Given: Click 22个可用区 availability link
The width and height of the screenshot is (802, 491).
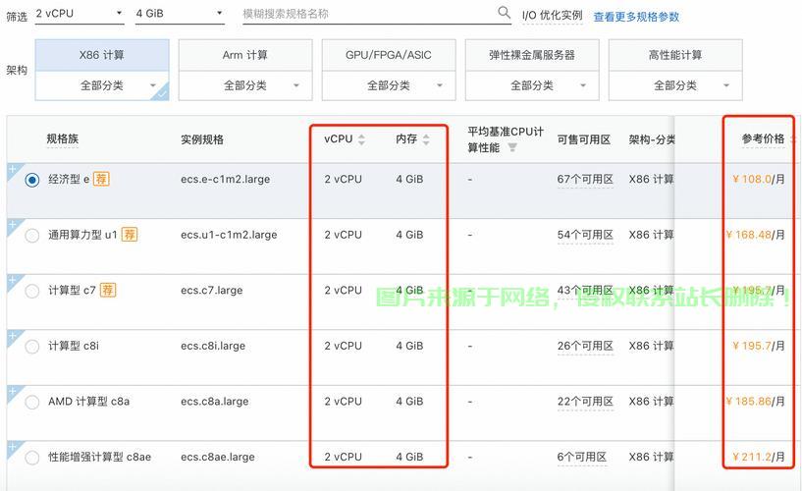Looking at the screenshot, I should tap(585, 402).
